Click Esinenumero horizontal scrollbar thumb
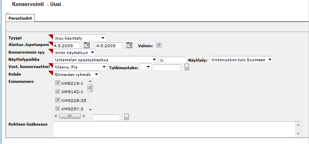309x144 pixels. click(x=70, y=116)
